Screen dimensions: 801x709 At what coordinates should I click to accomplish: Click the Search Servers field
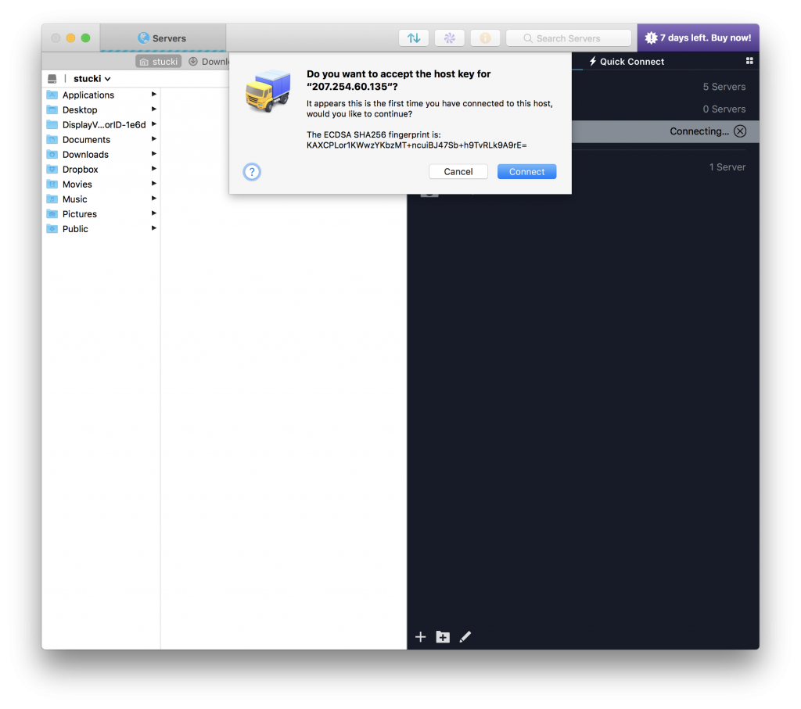[568, 38]
